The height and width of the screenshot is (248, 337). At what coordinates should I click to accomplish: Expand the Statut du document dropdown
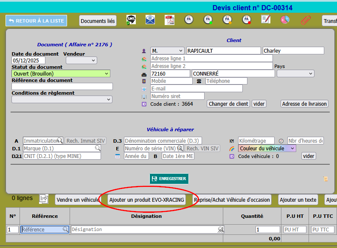pyautogui.click(x=61, y=73)
